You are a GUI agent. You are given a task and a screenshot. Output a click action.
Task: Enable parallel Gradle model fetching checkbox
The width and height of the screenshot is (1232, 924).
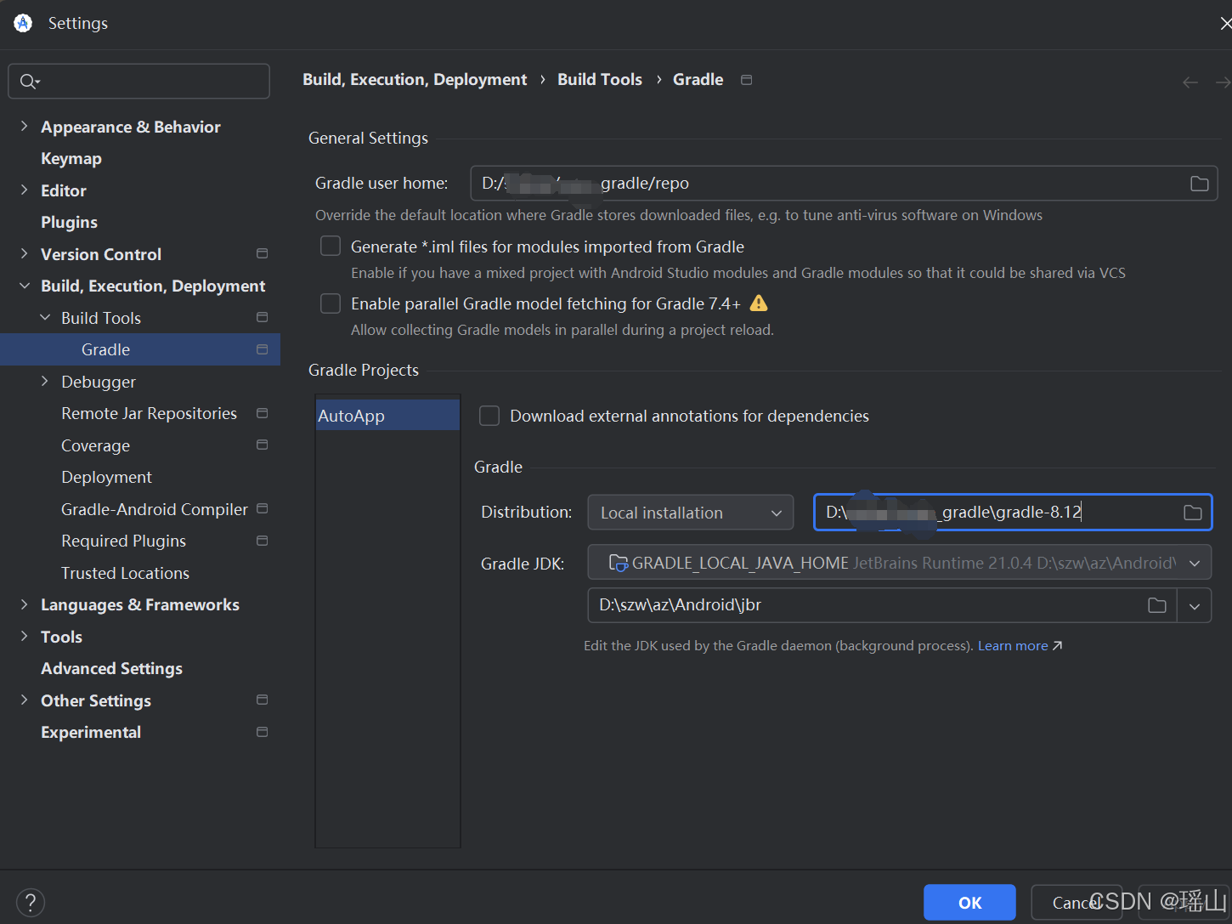coord(331,303)
